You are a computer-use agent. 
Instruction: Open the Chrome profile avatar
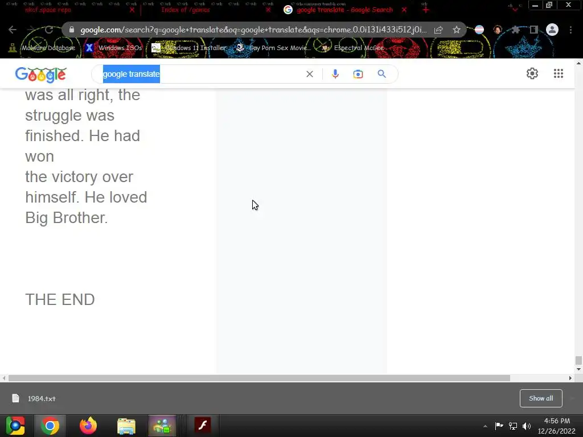[x=552, y=30]
